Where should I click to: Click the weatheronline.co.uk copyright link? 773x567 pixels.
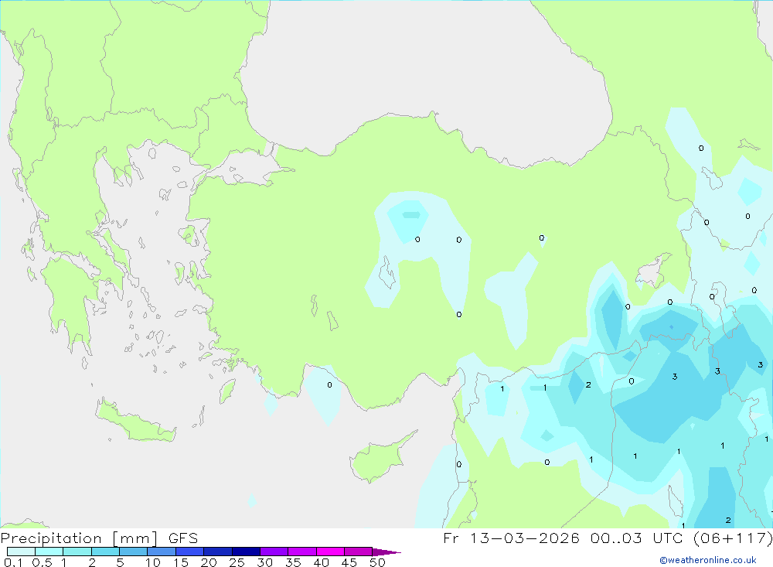708,560
